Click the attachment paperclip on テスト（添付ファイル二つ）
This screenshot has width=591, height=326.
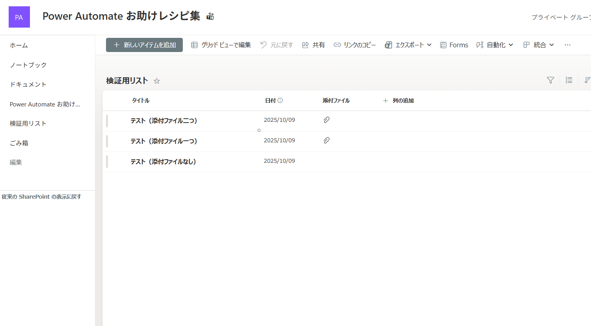click(326, 119)
